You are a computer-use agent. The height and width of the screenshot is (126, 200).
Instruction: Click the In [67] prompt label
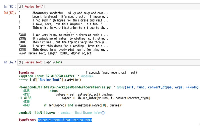pyautogui.click(x=10, y=62)
